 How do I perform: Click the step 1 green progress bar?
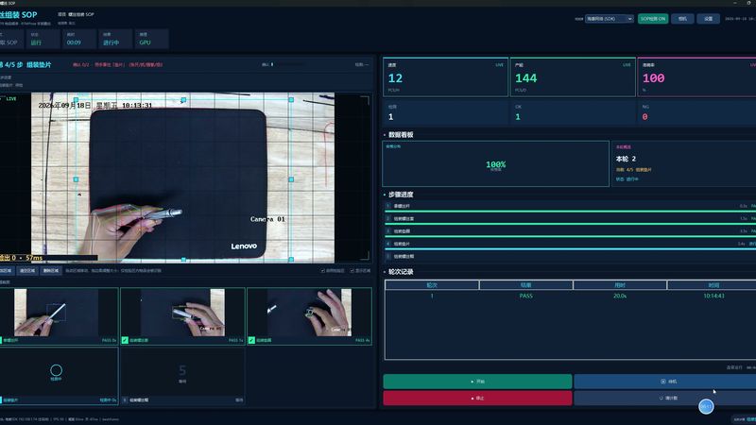coord(570,212)
